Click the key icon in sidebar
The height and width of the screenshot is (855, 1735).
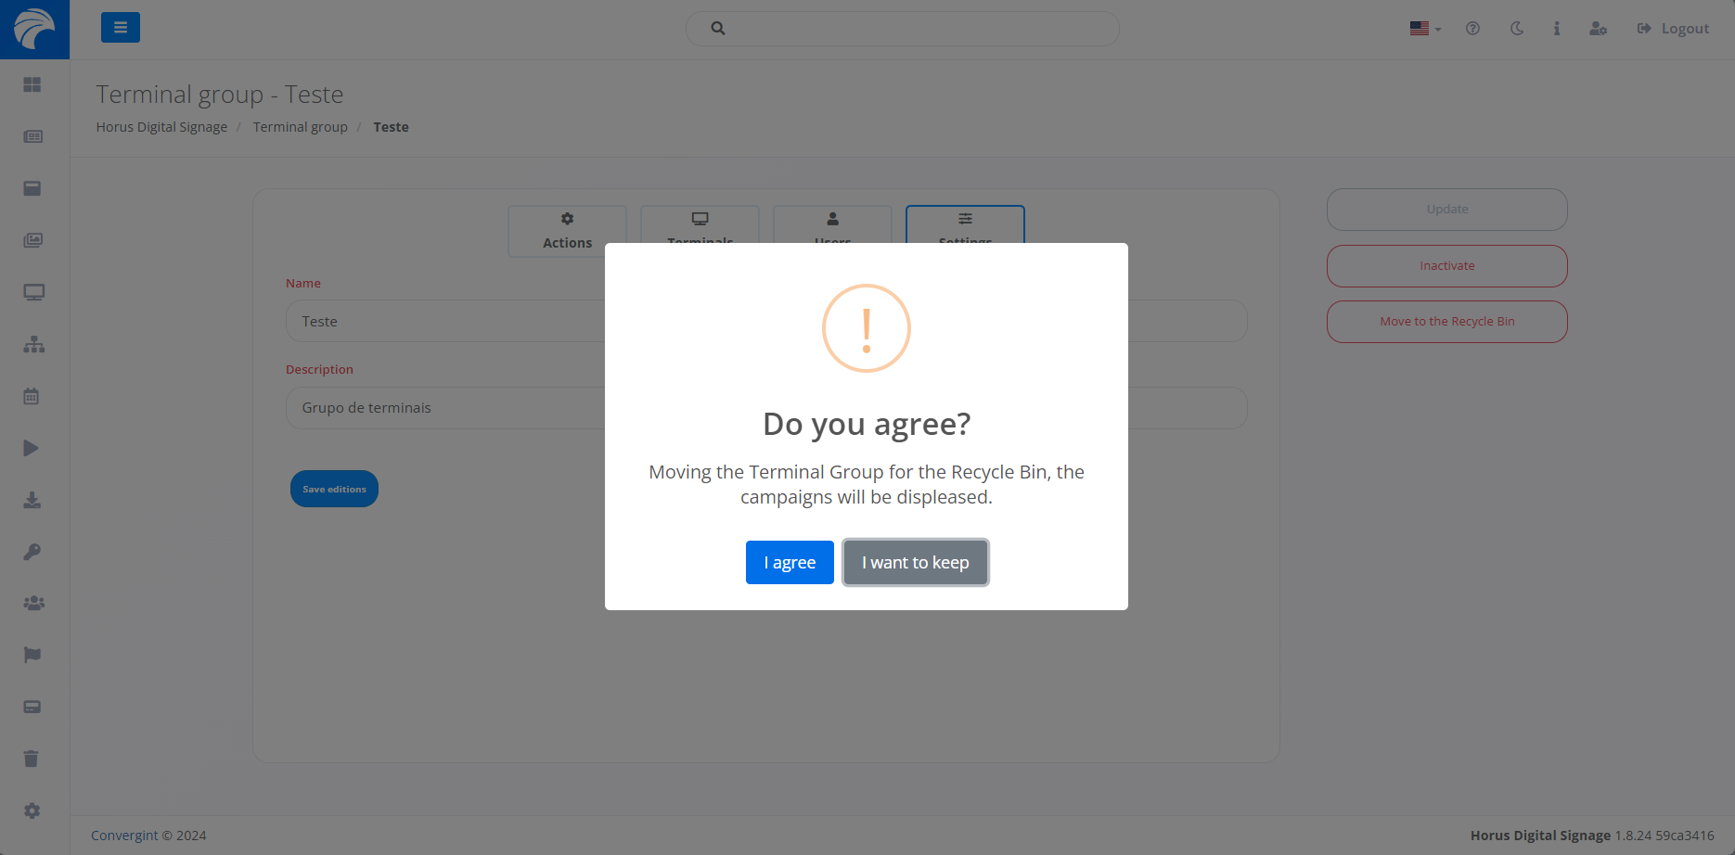(x=32, y=552)
